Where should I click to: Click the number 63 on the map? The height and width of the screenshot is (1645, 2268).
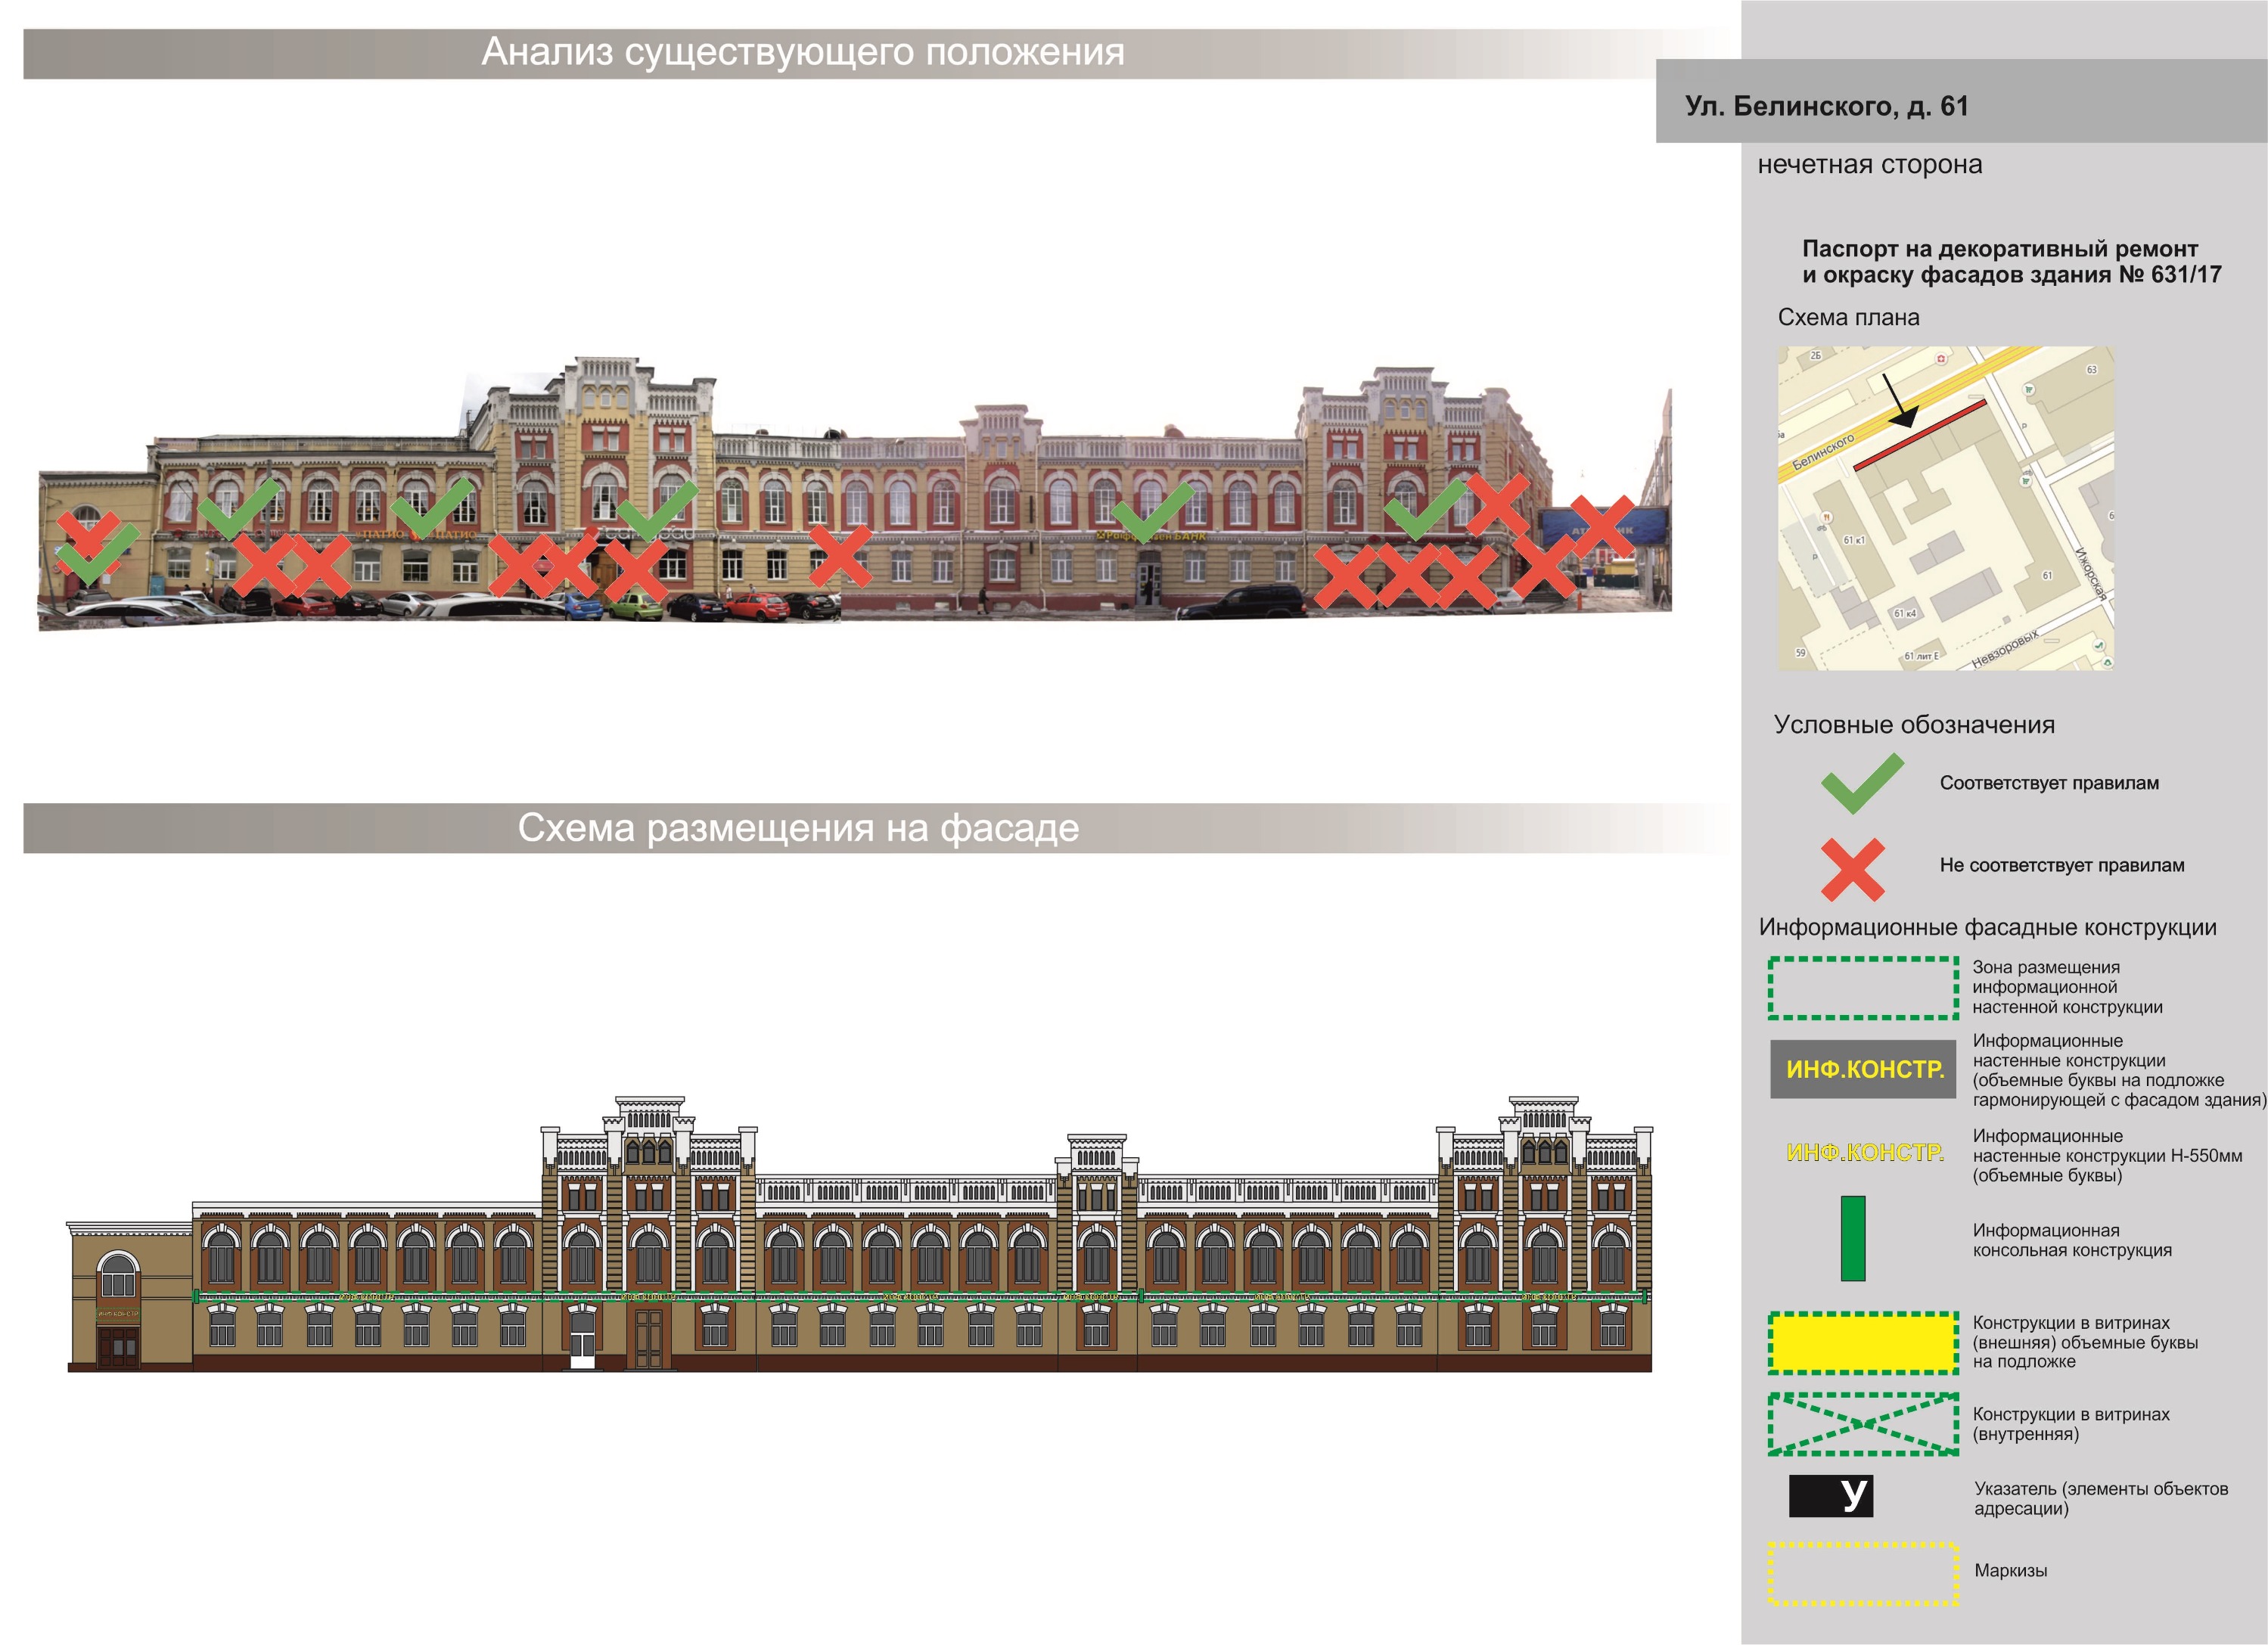tap(2091, 370)
